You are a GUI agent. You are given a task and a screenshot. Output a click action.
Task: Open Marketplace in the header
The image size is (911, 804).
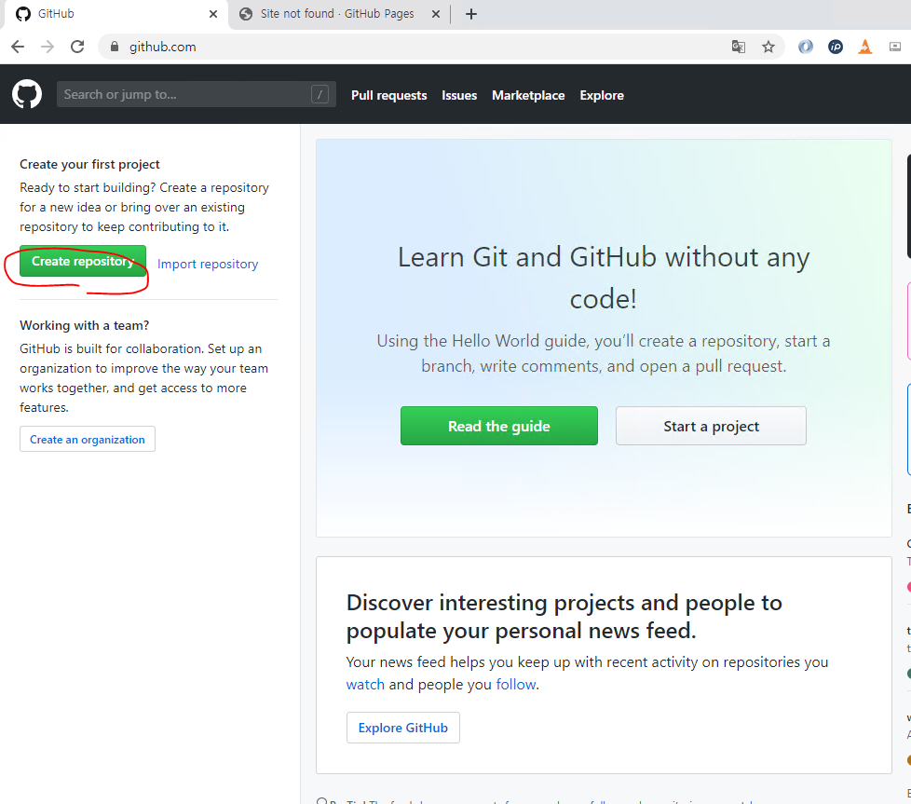coord(528,95)
